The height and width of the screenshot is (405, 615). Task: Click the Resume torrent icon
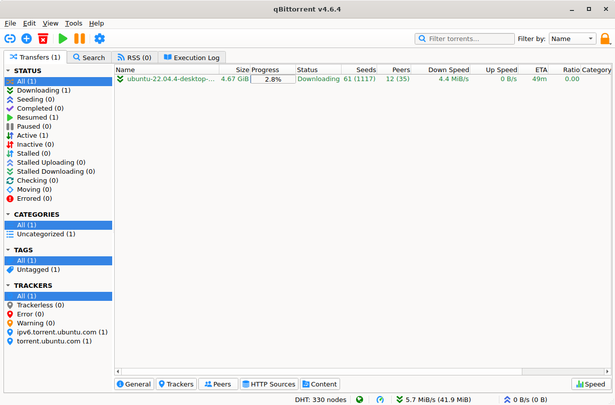(63, 39)
